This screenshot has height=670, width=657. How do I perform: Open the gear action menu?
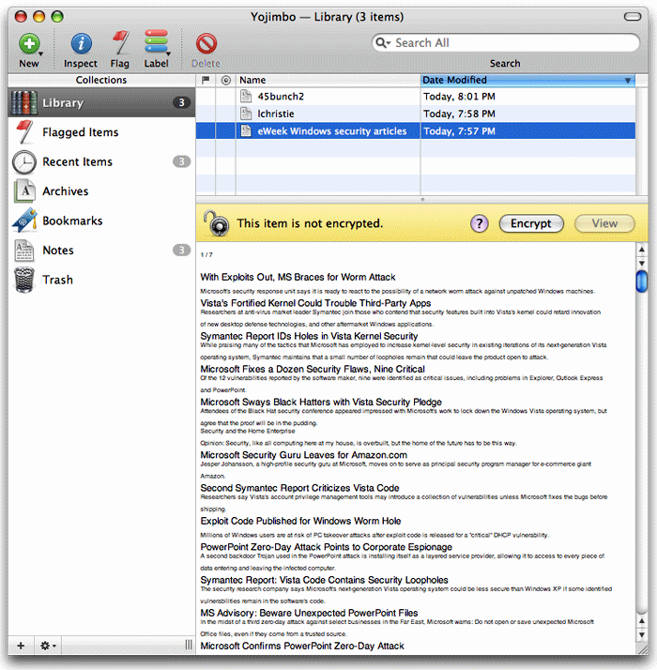pyautogui.click(x=48, y=646)
